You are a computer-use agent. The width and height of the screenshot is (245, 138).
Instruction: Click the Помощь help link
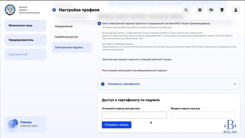[26, 122]
